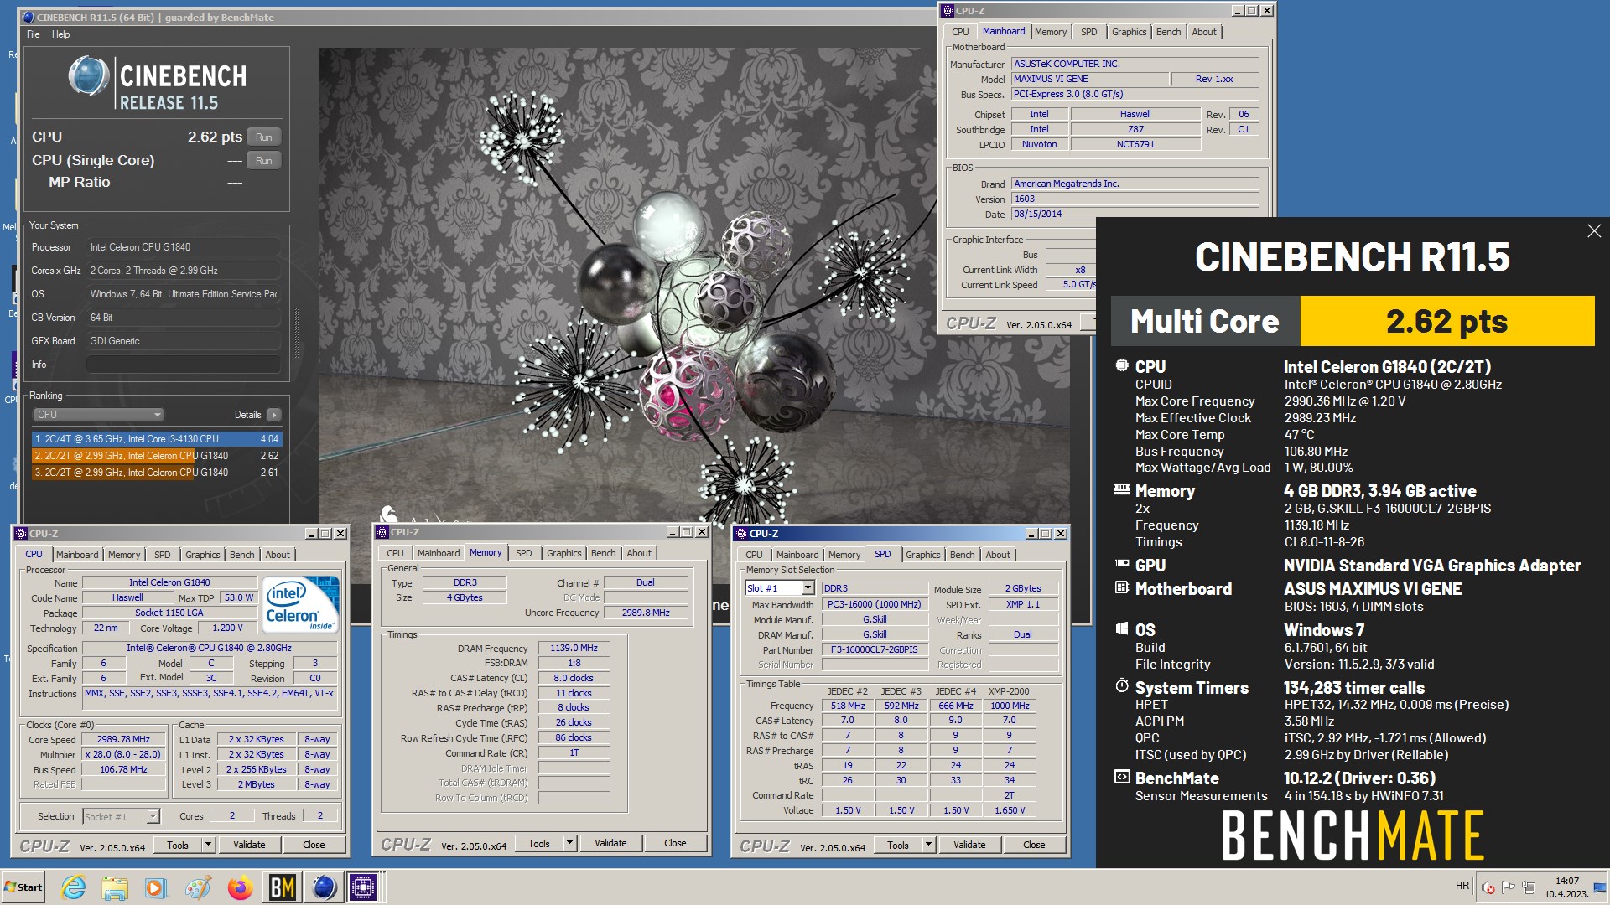Click the MAXIMUS VI GENE model field
This screenshot has height=905, width=1610.
[1089, 79]
